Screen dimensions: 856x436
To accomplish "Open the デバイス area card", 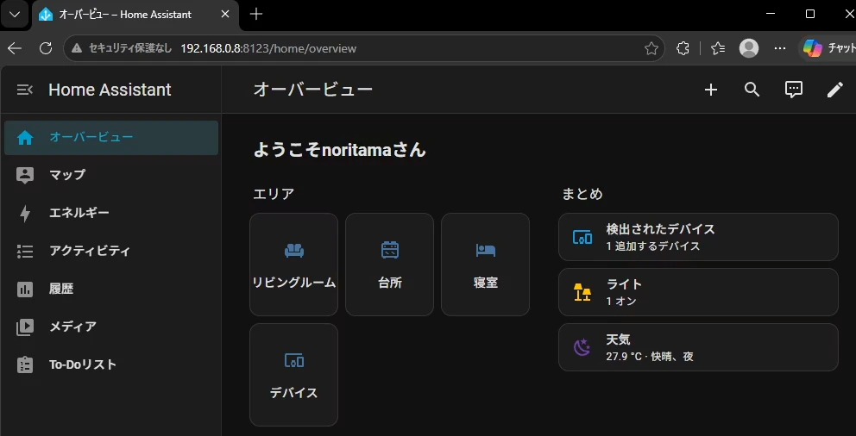I will click(x=293, y=375).
